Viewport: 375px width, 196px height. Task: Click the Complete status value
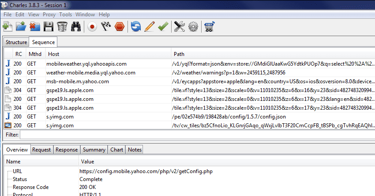click(x=91, y=179)
